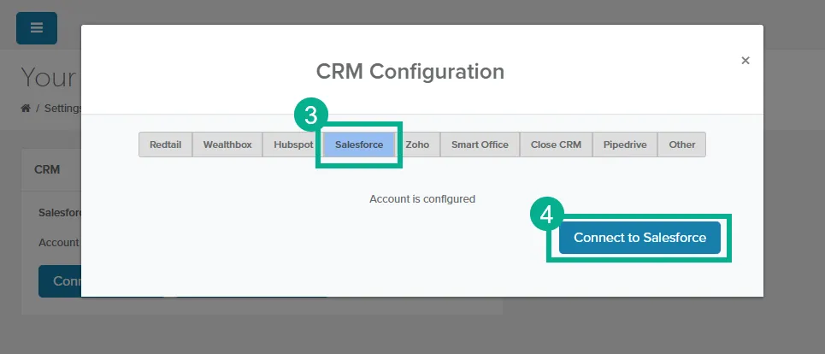The height and width of the screenshot is (354, 825).
Task: Select the Zoho tab
Action: pyautogui.click(x=418, y=145)
